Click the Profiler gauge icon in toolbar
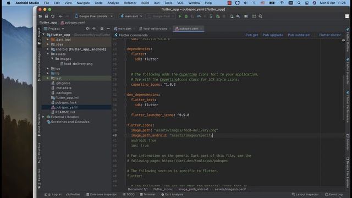Viewport: 352px width, 198px height. tap(199, 16)
